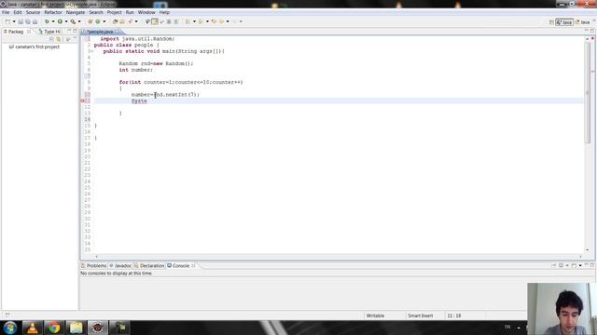Click the fold marker on the main method line
Viewport: 597px width, 335px height.
point(91,51)
